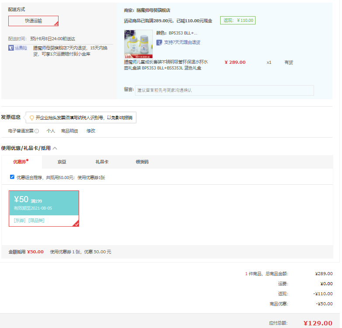Screen dimensions: 342x328
Task: Click the 商家 store name 膳魔师母婴旗舰店
Action: coord(153,10)
